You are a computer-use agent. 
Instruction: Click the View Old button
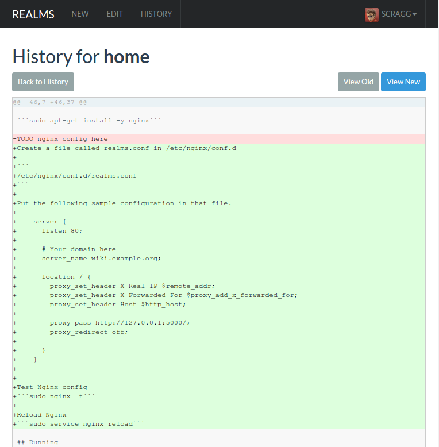359,82
